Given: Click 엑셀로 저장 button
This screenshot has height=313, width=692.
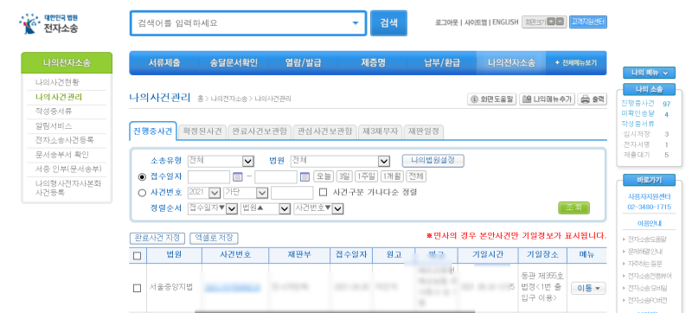Looking at the screenshot, I should (214, 238).
